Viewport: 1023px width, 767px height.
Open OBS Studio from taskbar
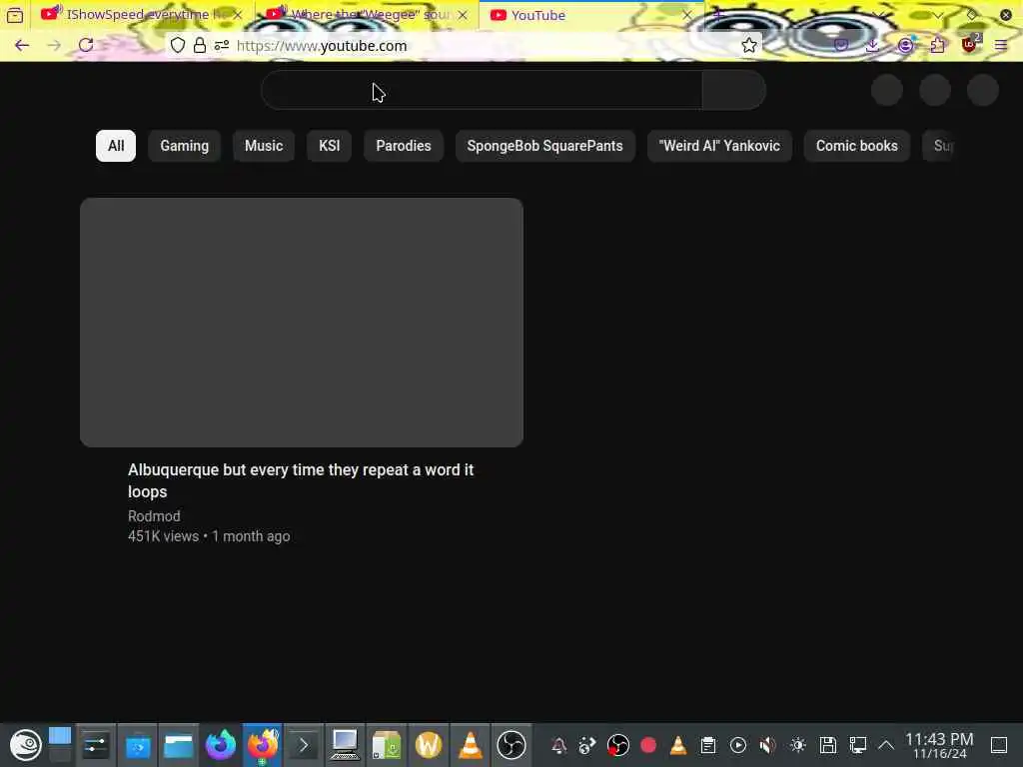[x=511, y=745]
